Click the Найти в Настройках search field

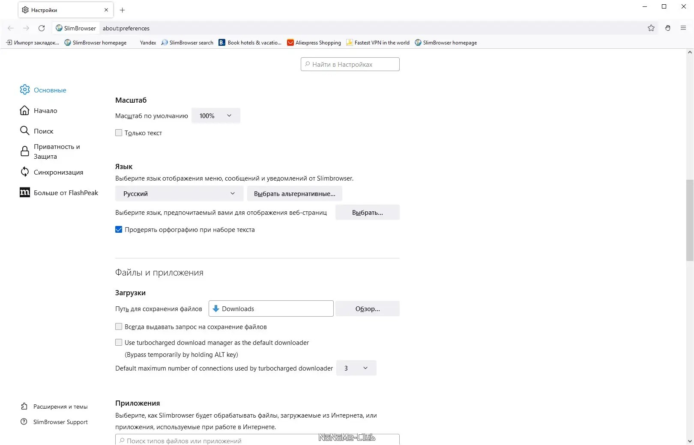[x=350, y=65]
